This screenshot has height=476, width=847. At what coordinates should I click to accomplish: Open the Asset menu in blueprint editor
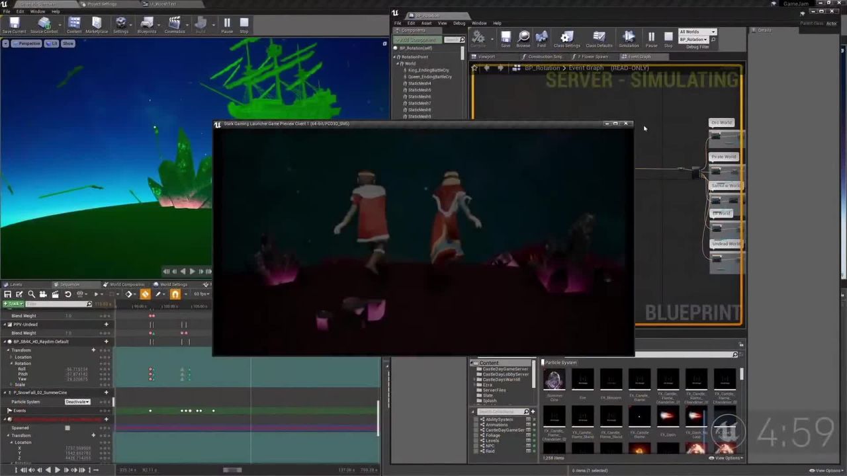pos(426,23)
